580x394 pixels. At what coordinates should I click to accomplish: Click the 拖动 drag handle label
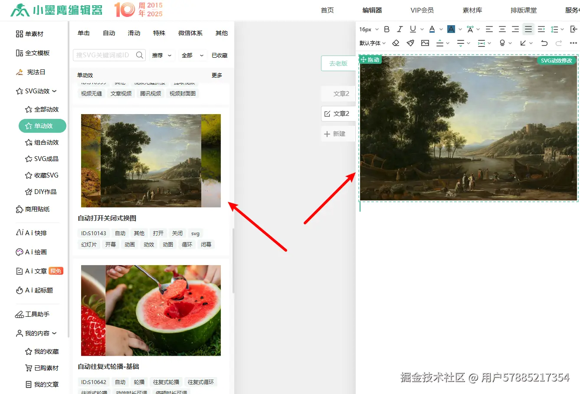click(370, 60)
